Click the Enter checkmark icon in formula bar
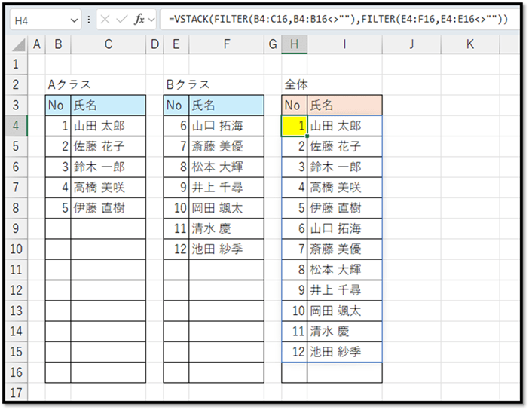 point(121,19)
